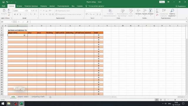Switch to players' radars sheet
188x106 pixels.
click(x=23, y=97)
